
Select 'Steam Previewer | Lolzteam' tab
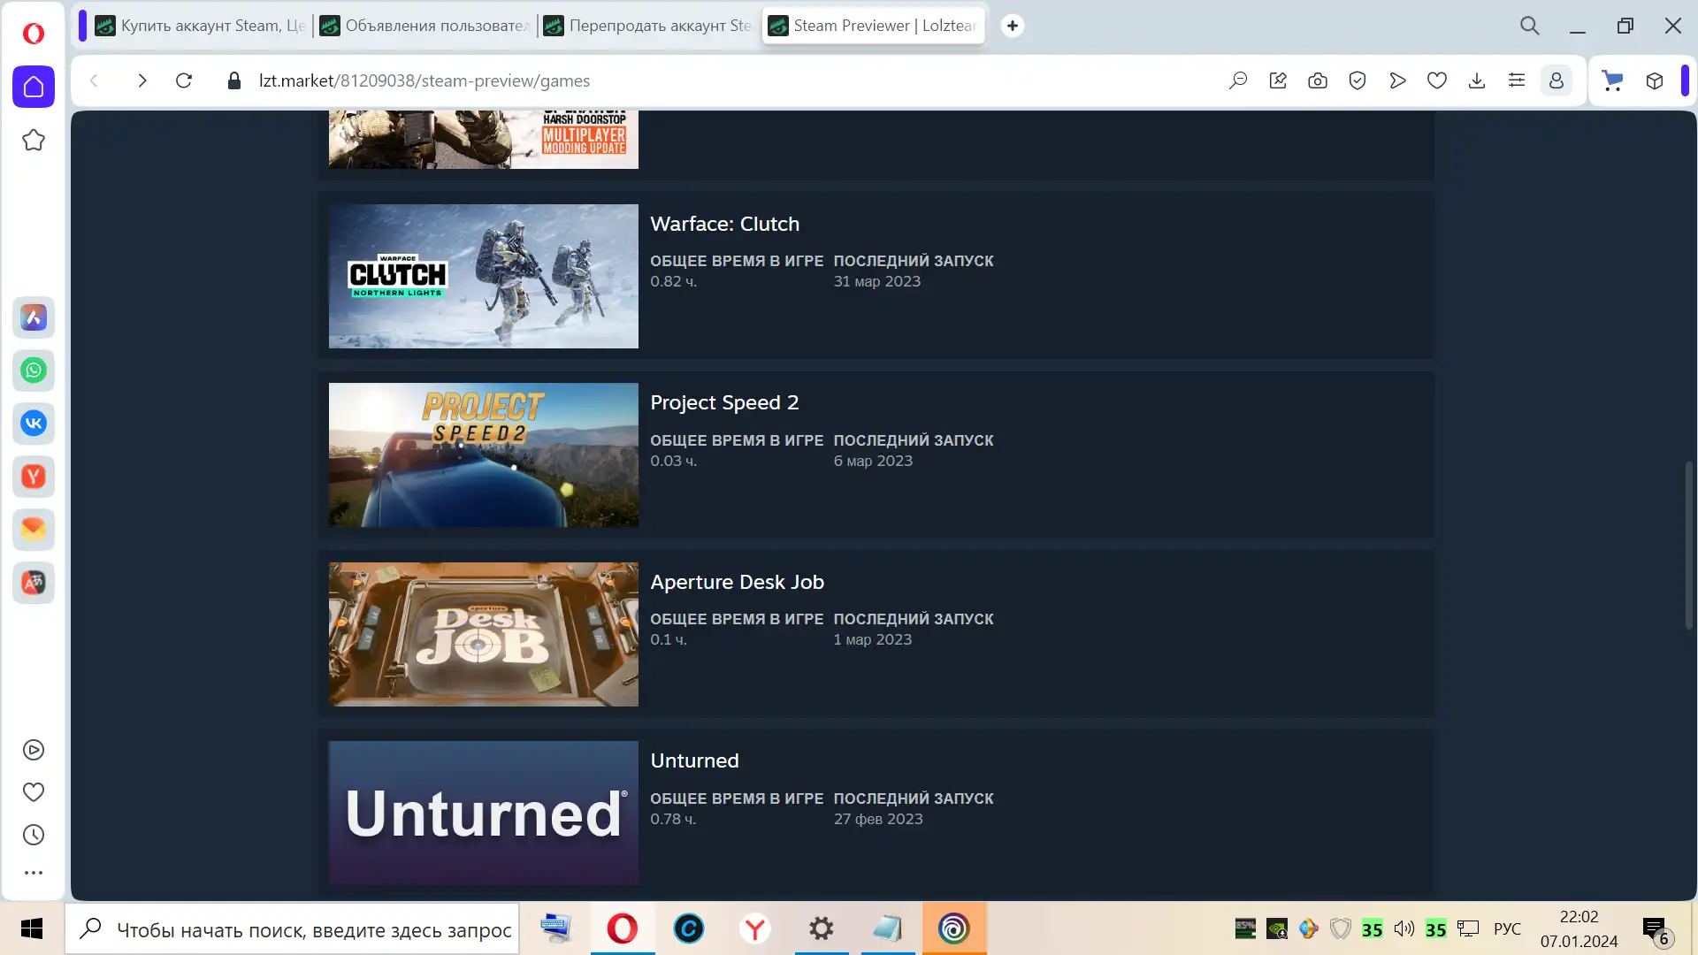coord(874,26)
